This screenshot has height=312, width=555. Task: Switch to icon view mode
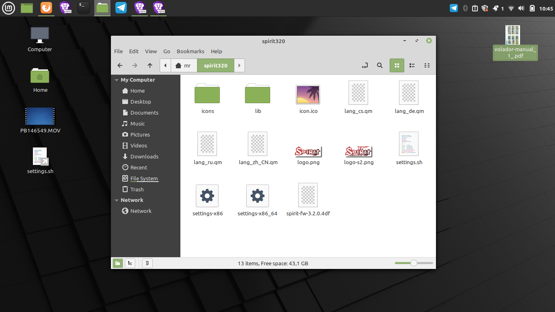[397, 65]
